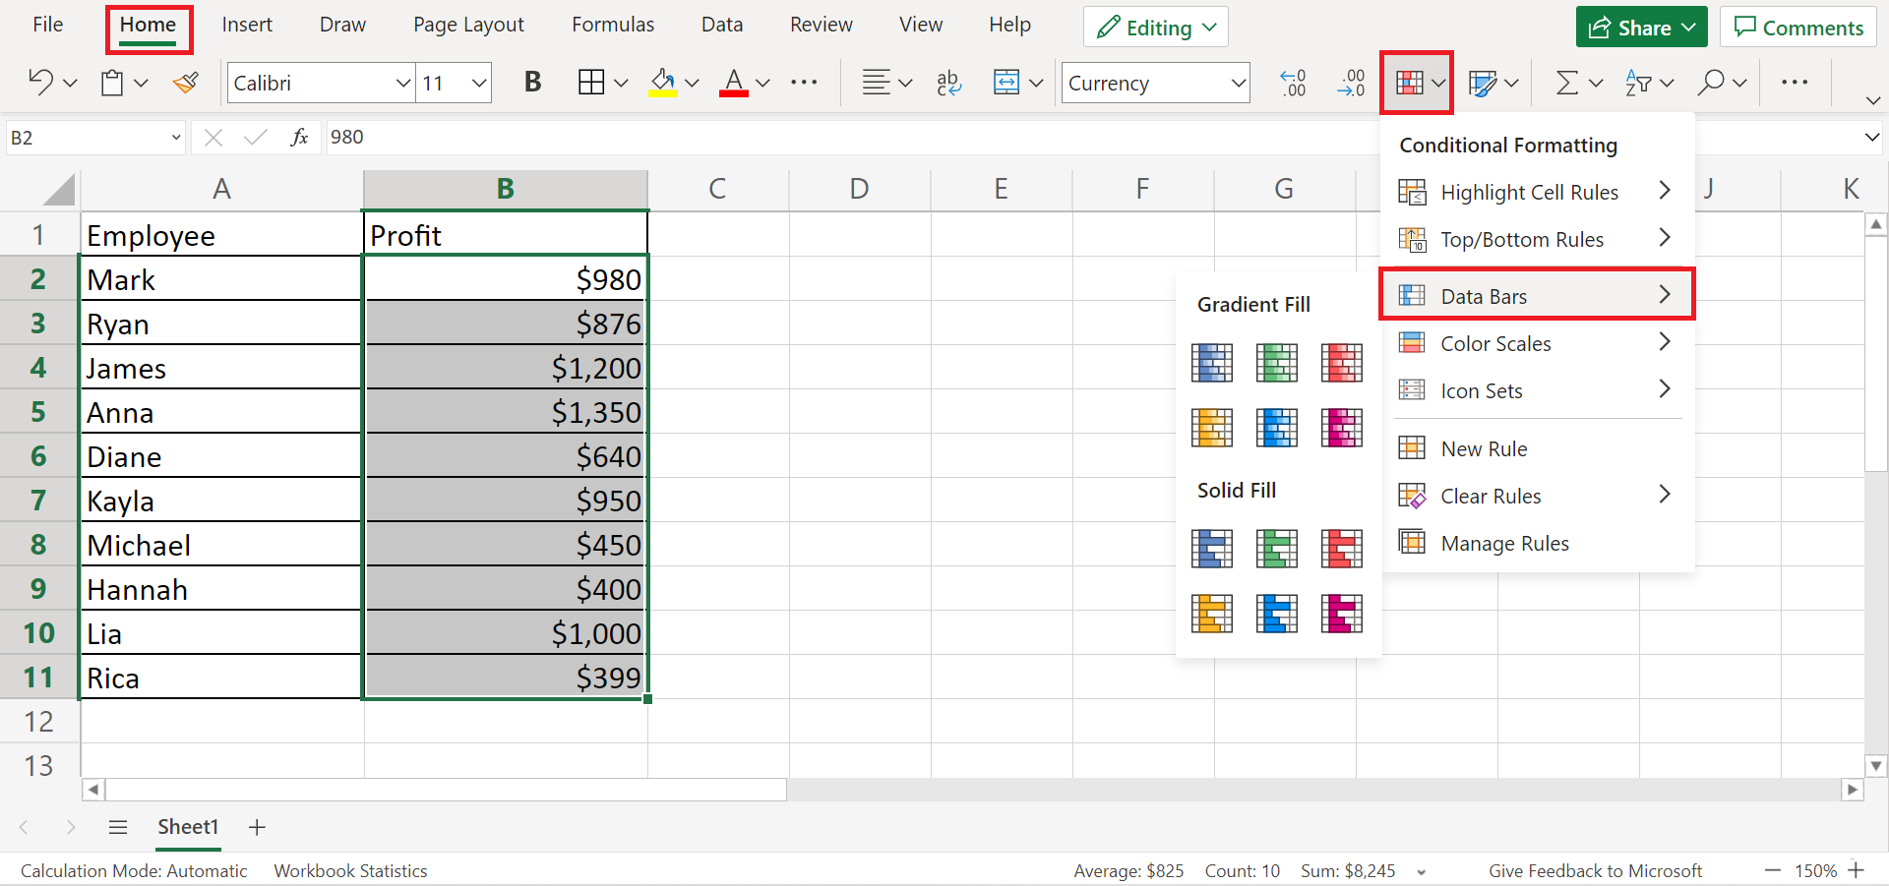This screenshot has width=1889, height=886.
Task: Click the Decrease Decimal icon
Action: pos(1351,83)
